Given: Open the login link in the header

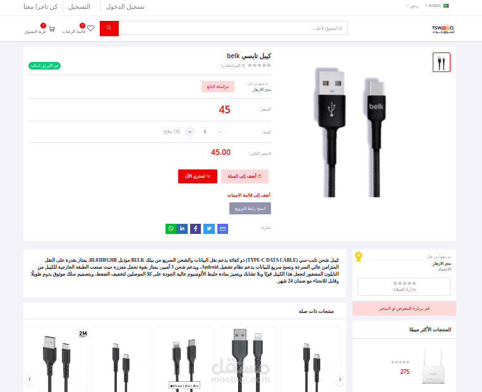Looking at the screenshot, I should click(125, 7).
